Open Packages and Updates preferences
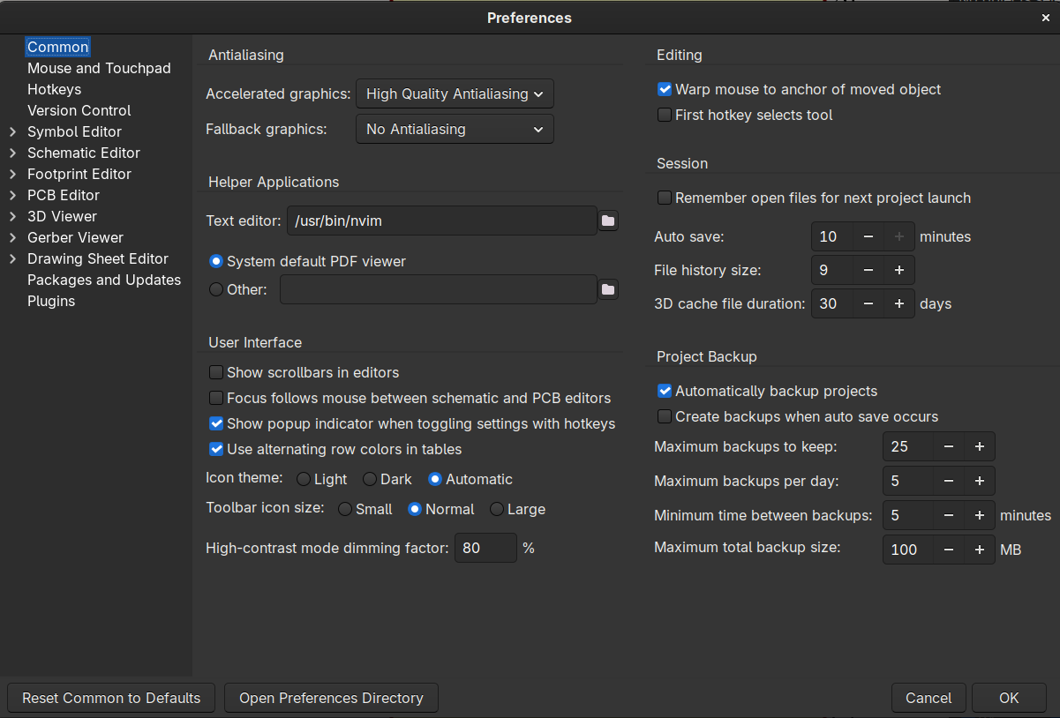1060x718 pixels. pyautogui.click(x=104, y=280)
